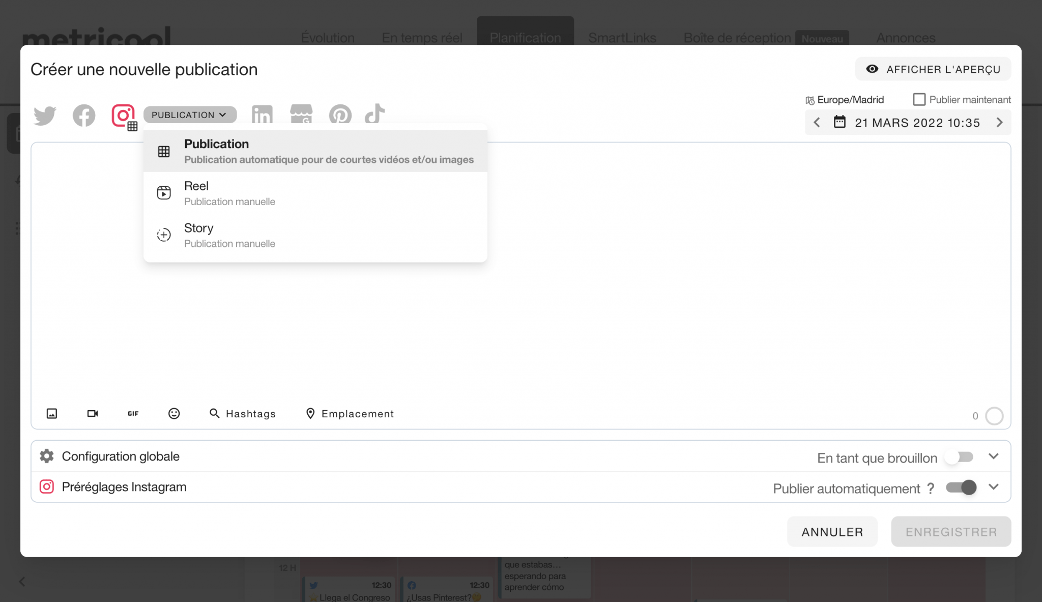Click the ANNULER button
1042x602 pixels.
[x=832, y=532]
